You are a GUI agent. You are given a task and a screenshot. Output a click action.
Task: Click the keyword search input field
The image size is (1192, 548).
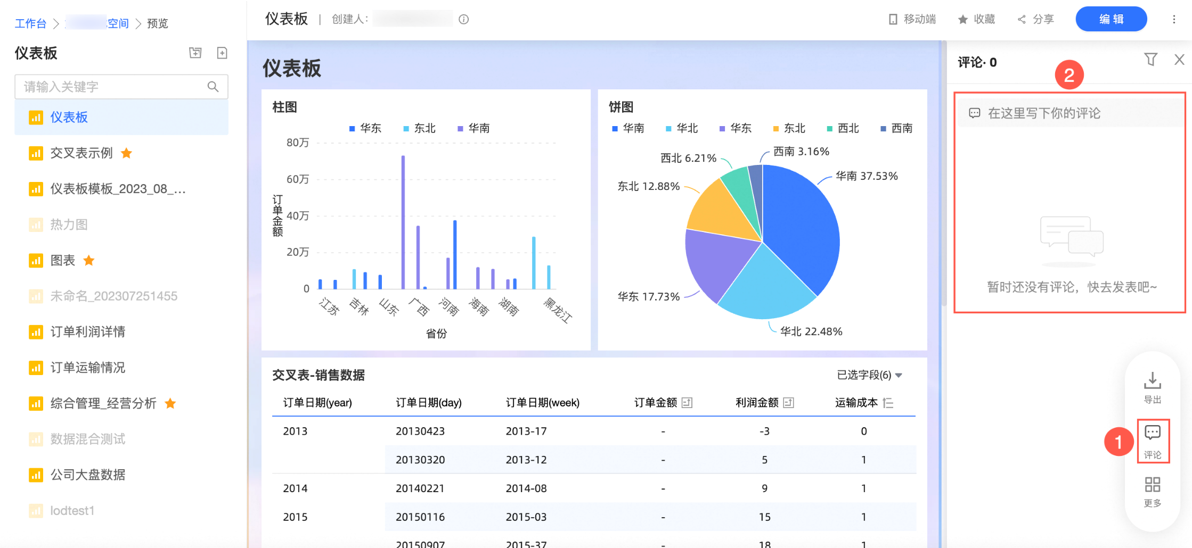[121, 87]
